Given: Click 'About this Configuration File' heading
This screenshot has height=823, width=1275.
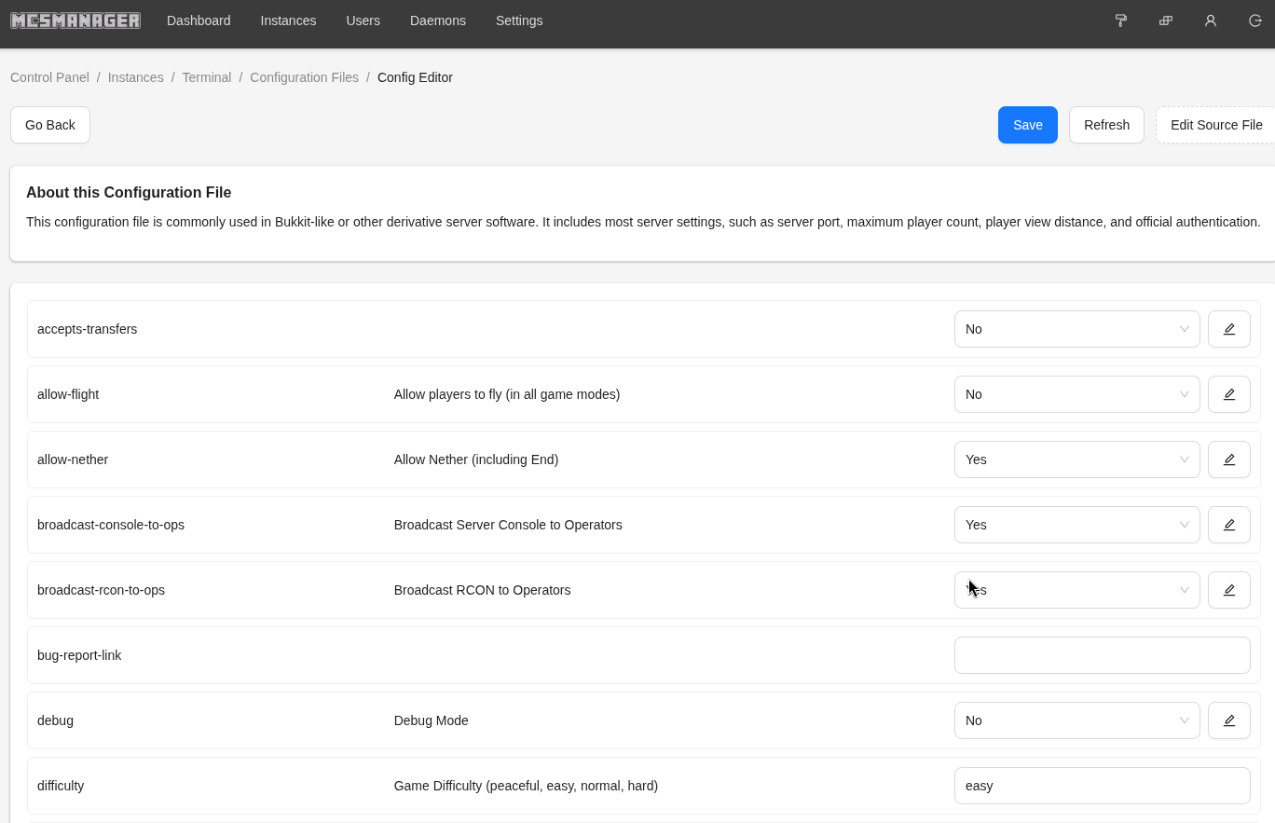Looking at the screenshot, I should pyautogui.click(x=129, y=192).
